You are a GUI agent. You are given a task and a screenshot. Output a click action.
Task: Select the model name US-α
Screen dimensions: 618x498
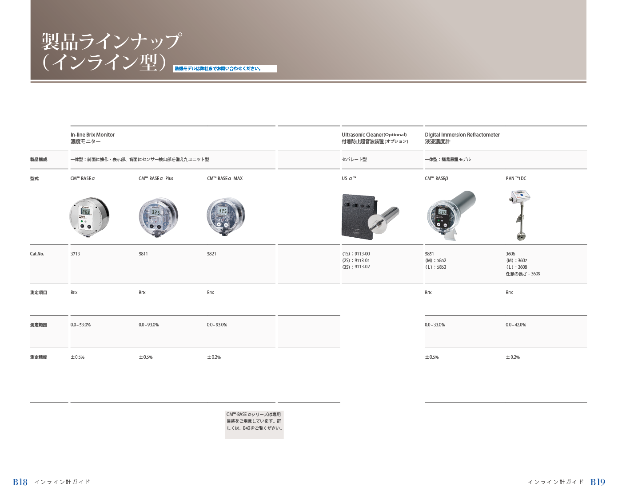pyautogui.click(x=349, y=178)
